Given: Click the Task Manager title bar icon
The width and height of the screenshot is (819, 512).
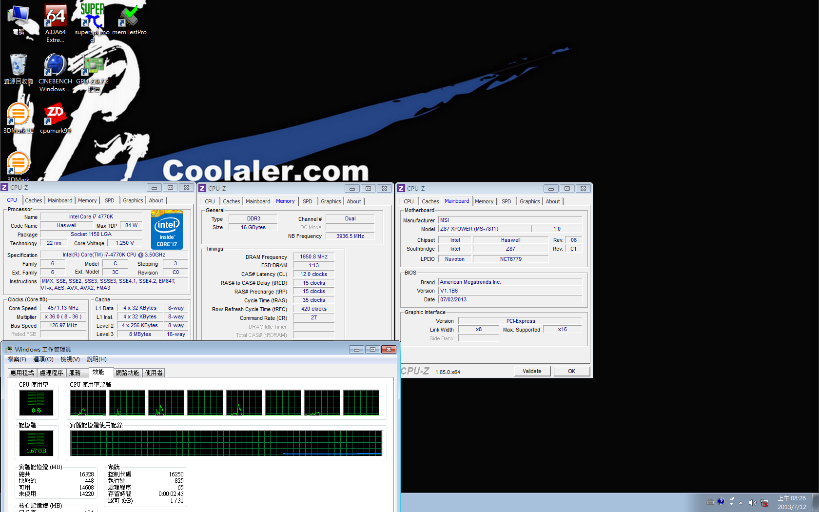Looking at the screenshot, I should (9, 349).
